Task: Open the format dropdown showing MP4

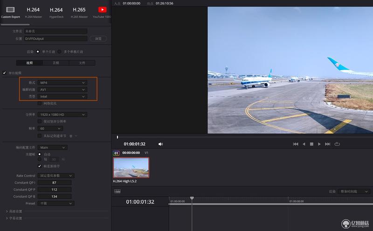Action: 62,83
